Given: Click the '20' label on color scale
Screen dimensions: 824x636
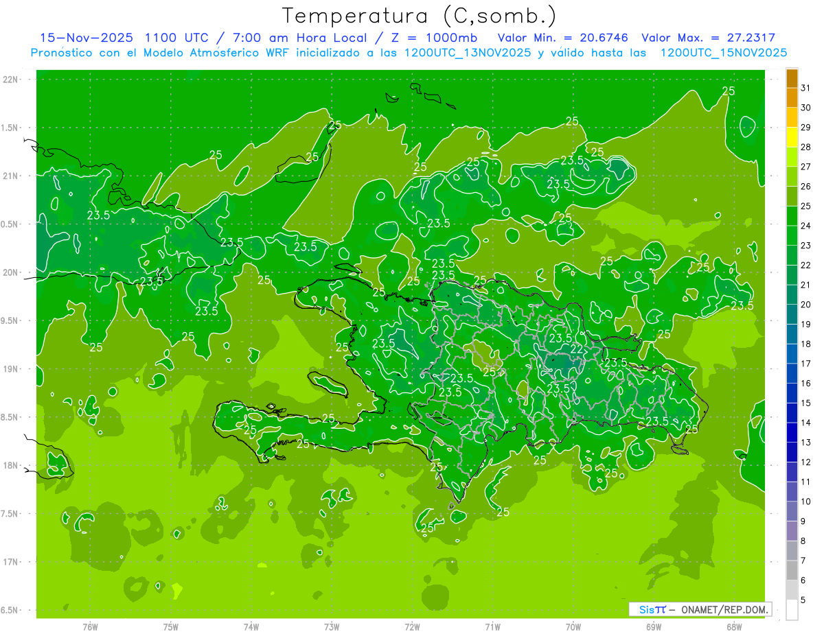Looking at the screenshot, I should (806, 305).
